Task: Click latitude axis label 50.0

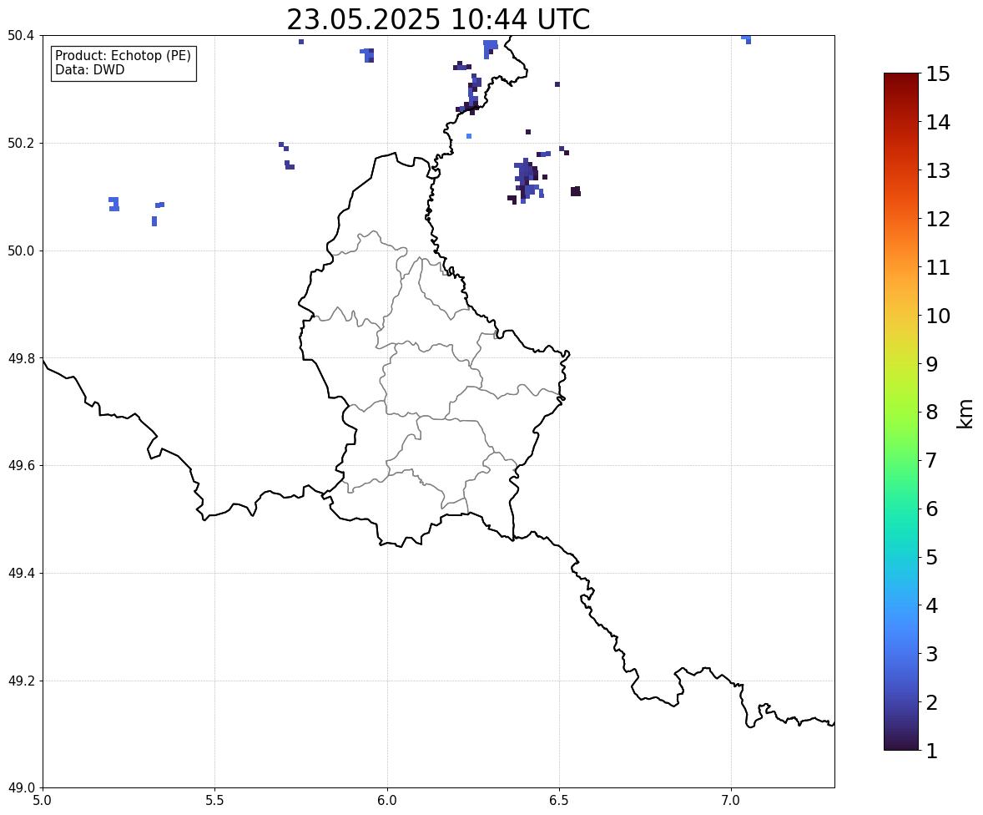Action: pyautogui.click(x=21, y=251)
